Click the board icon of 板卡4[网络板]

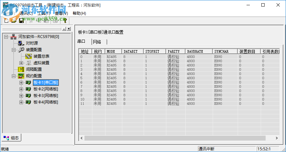[28, 102]
